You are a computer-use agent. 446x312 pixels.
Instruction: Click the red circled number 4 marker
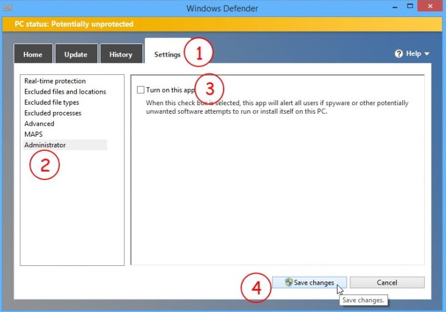pyautogui.click(x=257, y=288)
